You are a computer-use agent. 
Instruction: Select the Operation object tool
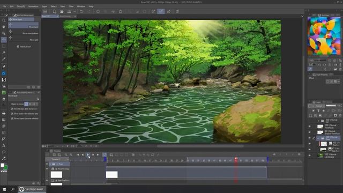pyautogui.click(x=4, y=33)
